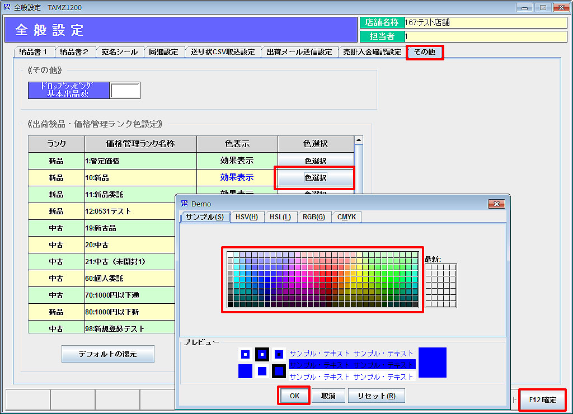Open the 納品書1 tab
This screenshot has height=414, width=573.
click(33, 52)
